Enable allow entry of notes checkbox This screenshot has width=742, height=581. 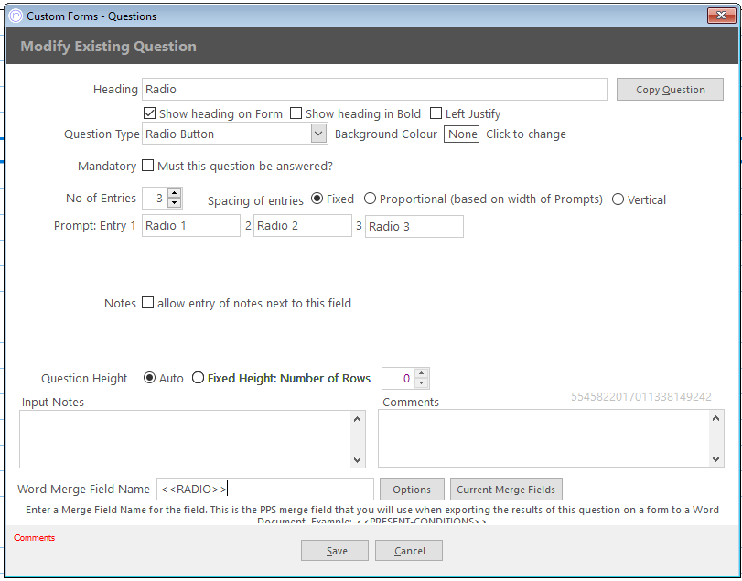point(147,303)
